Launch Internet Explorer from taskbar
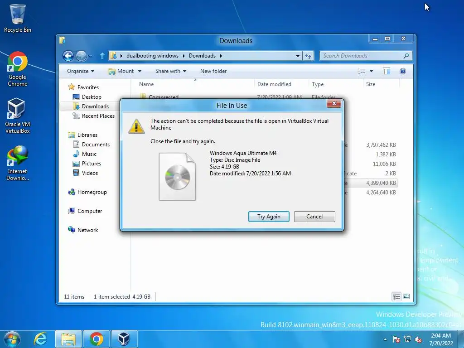This screenshot has height=348, width=464. 40,339
